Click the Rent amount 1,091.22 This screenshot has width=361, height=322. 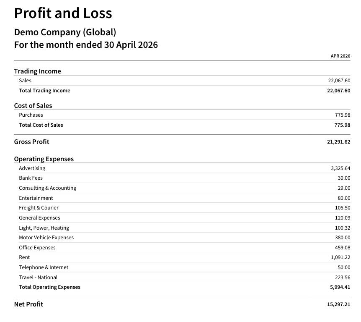(340, 257)
